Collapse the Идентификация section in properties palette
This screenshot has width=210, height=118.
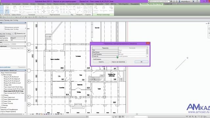pyautogui.click(x=25, y=46)
